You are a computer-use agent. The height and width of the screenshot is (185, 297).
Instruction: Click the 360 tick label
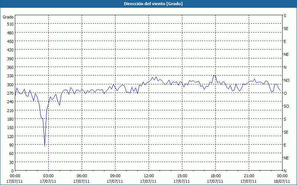pos(10,67)
